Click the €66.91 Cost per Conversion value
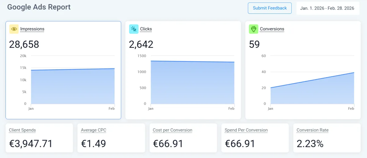367x158 pixels. point(168,143)
